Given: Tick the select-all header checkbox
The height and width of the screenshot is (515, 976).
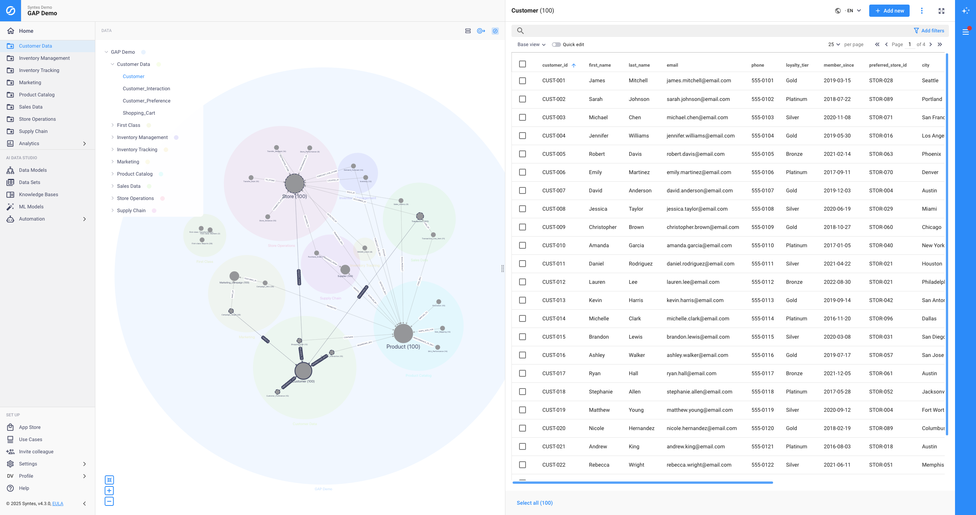Looking at the screenshot, I should 523,64.
